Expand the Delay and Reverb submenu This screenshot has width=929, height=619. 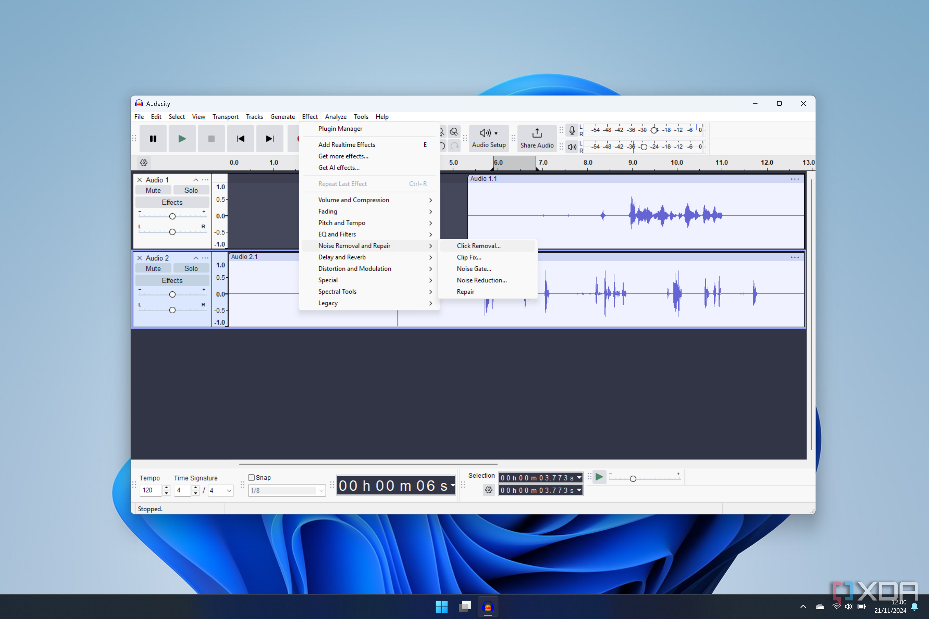click(x=369, y=257)
